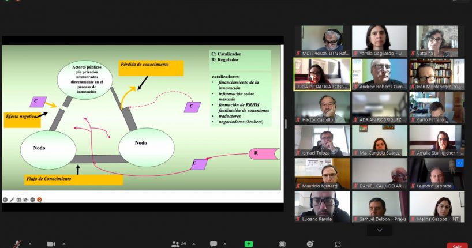Click the red Salir leave button
472x248 pixels.
456,245
